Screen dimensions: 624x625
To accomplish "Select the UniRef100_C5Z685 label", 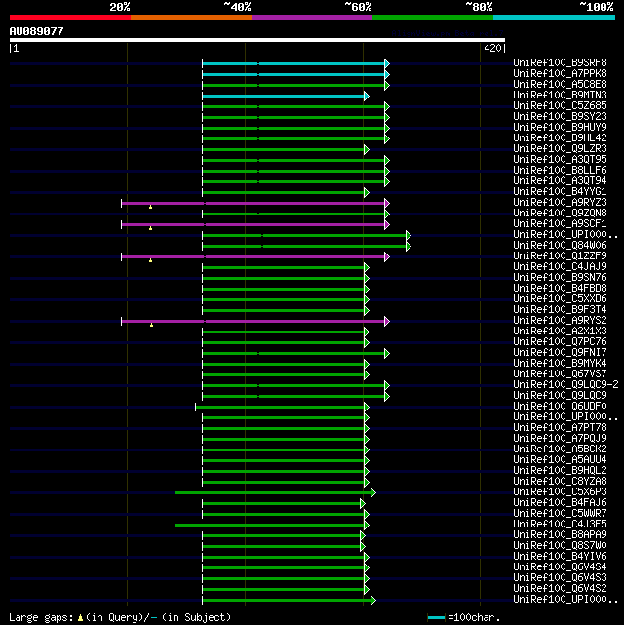I will pyautogui.click(x=560, y=106).
